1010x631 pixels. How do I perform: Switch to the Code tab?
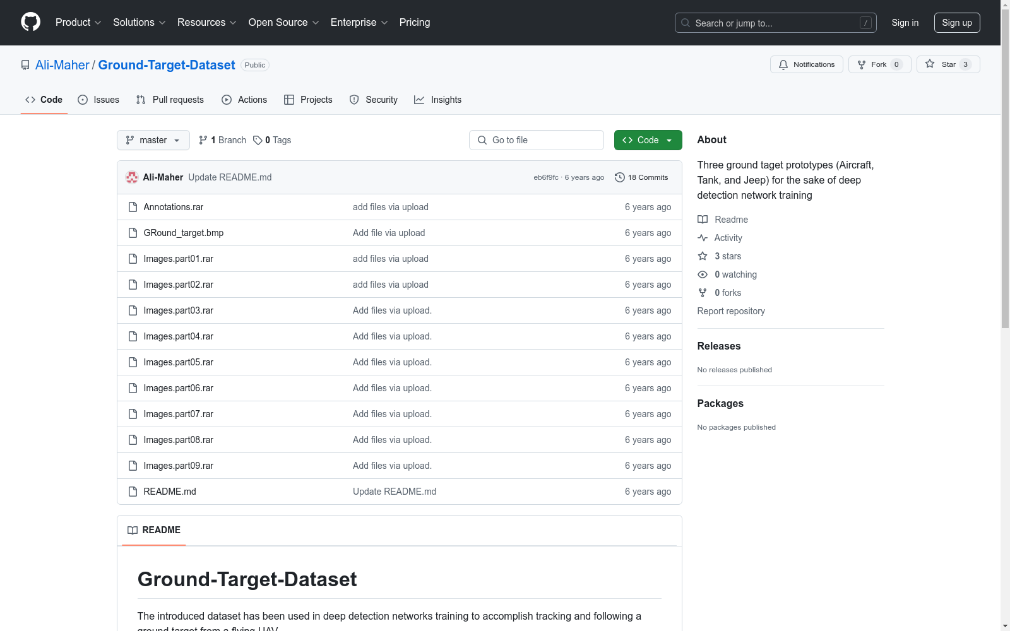[x=44, y=100]
